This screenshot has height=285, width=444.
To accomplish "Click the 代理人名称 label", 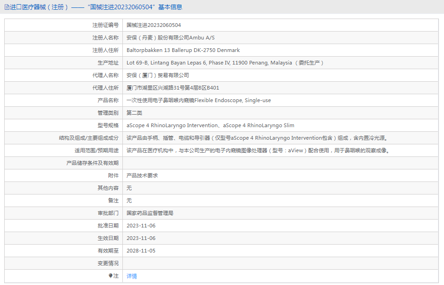I will pos(105,75).
